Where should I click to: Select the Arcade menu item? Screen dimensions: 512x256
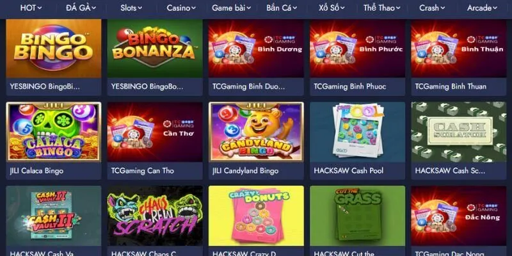[483, 8]
